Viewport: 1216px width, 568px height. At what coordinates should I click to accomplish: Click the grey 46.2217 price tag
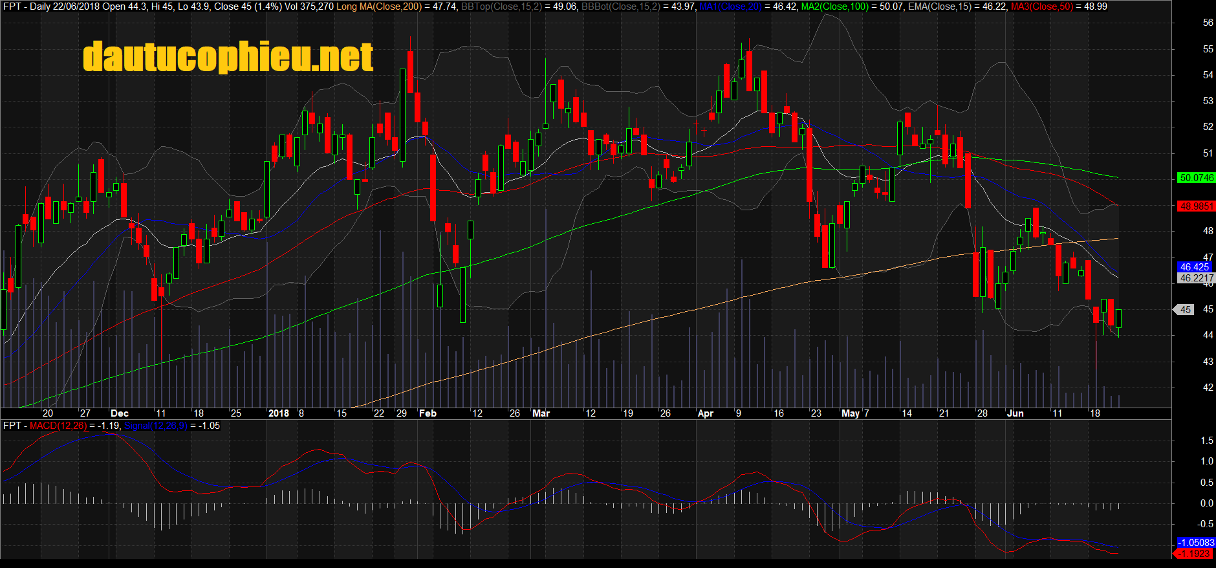coord(1196,278)
